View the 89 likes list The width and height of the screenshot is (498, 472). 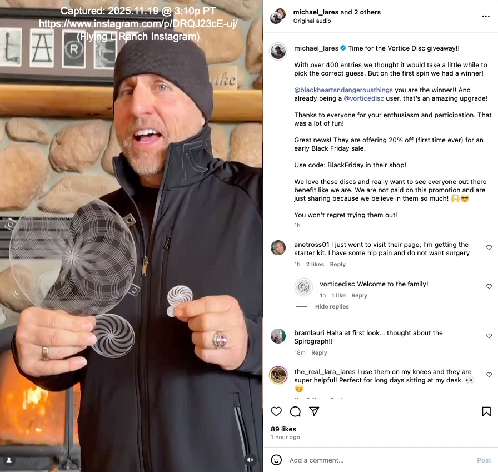(x=283, y=429)
